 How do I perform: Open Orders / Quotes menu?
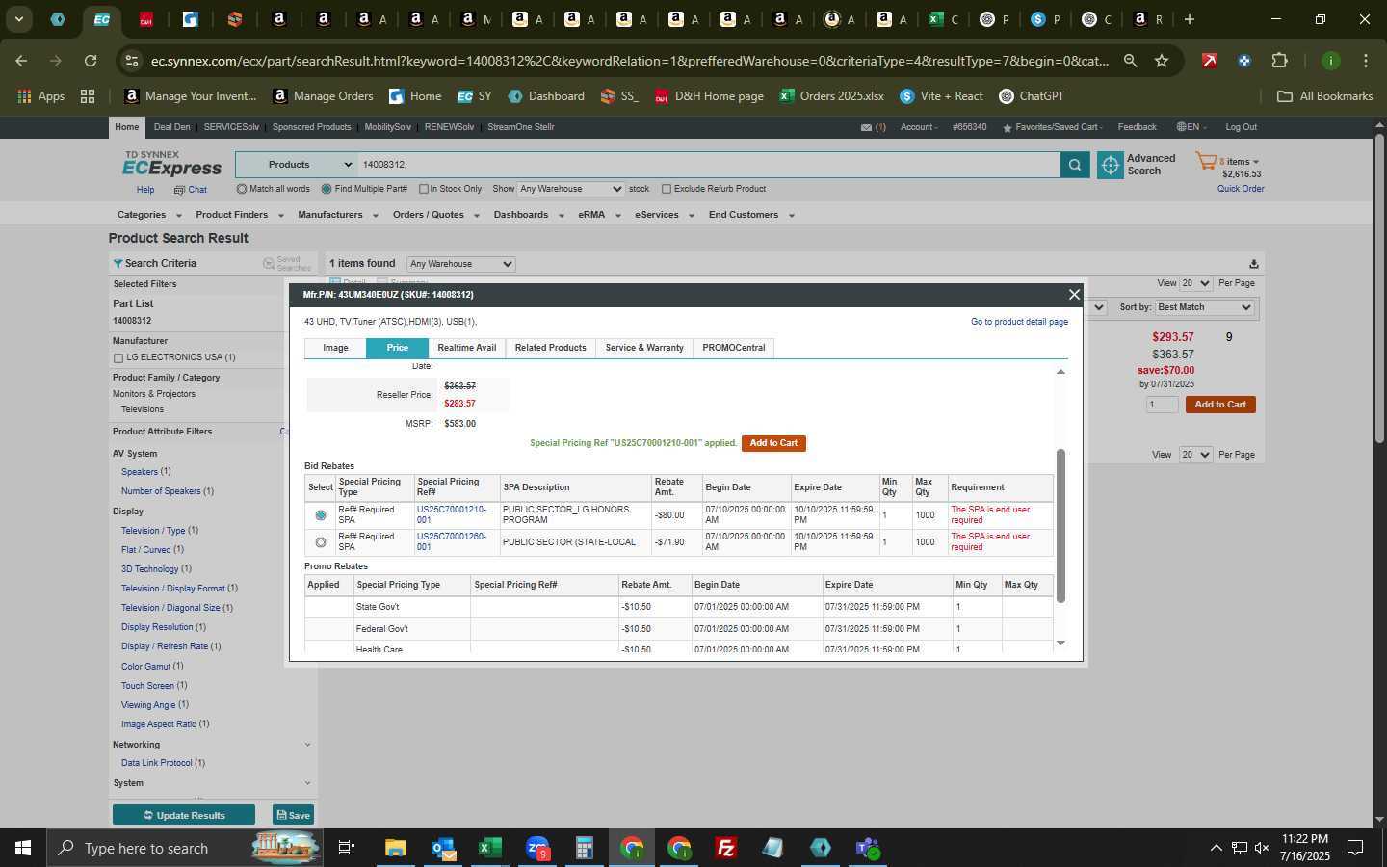(x=435, y=215)
